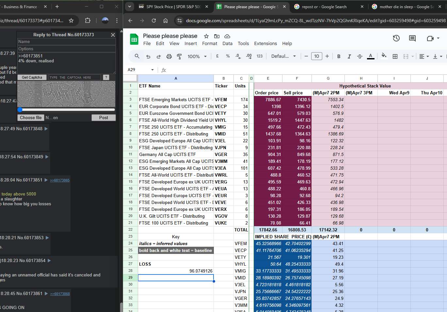Redo the last action in Sheets
This screenshot has height=312, width=447.
coord(159,56)
